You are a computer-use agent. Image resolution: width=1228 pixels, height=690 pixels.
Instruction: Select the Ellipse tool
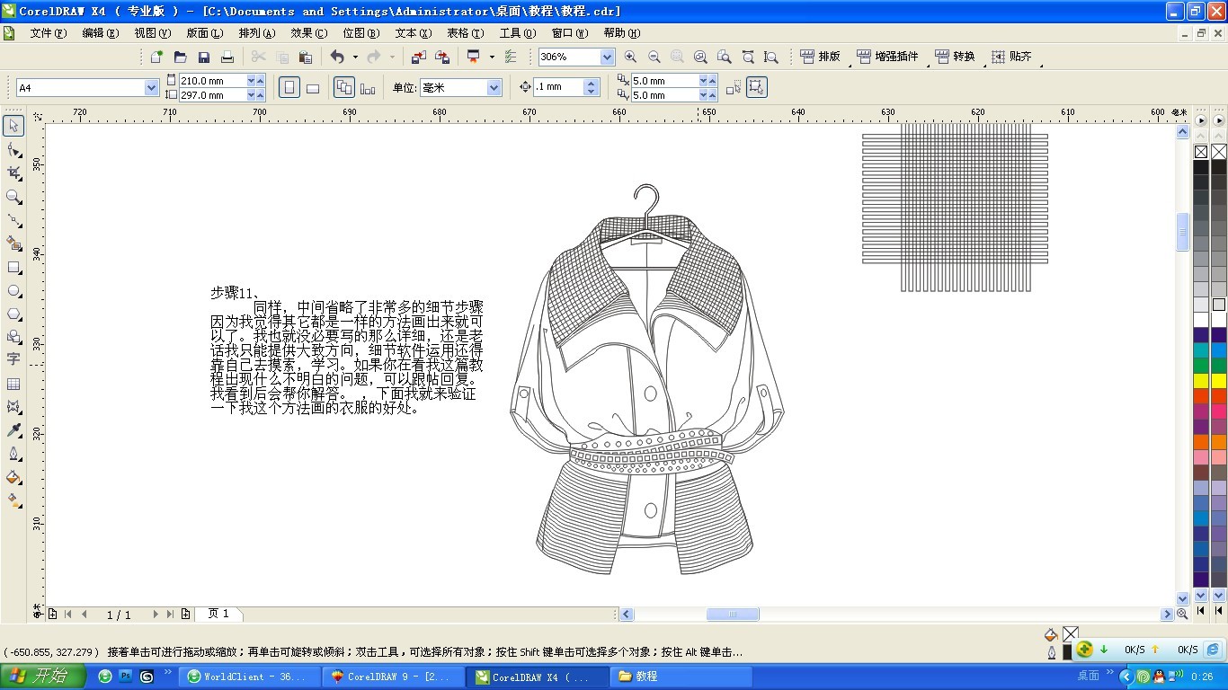tap(13, 290)
